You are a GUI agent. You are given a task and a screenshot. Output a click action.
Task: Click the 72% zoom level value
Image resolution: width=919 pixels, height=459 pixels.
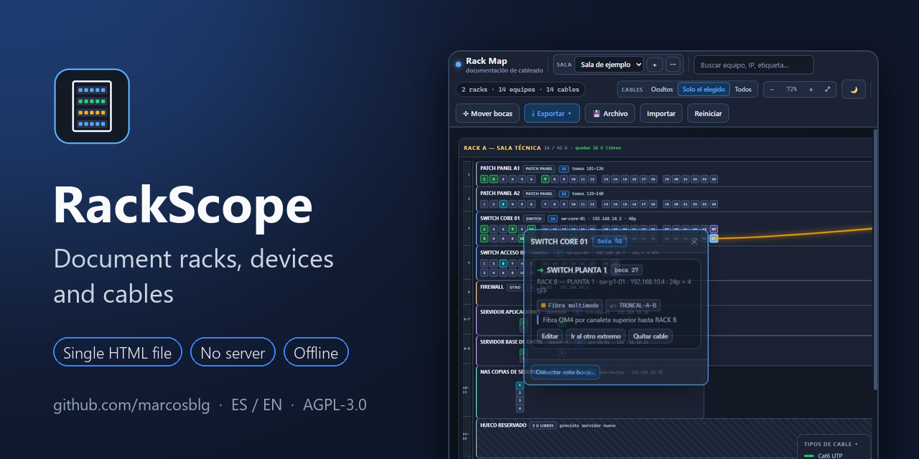(791, 90)
